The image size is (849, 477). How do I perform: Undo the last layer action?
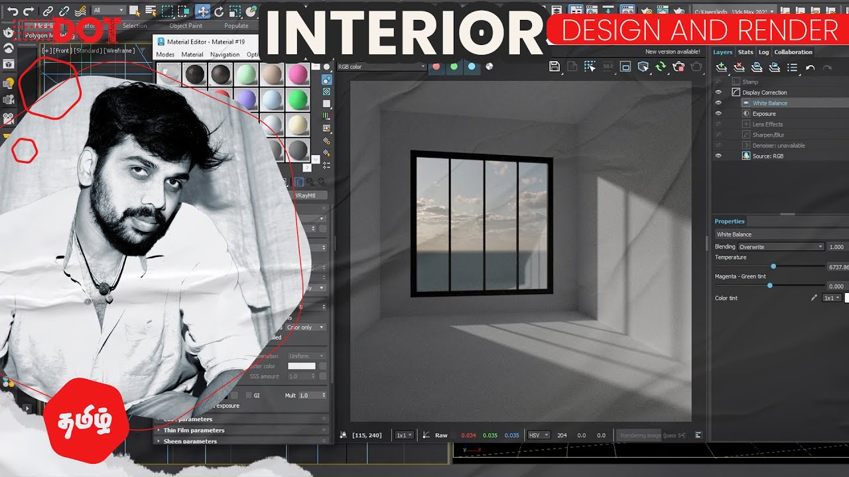(x=810, y=68)
